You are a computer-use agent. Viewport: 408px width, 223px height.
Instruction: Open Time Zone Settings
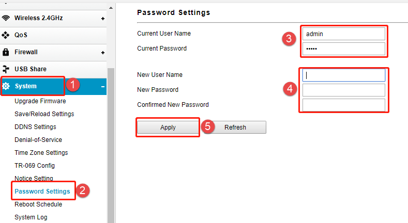pyautogui.click(x=41, y=153)
